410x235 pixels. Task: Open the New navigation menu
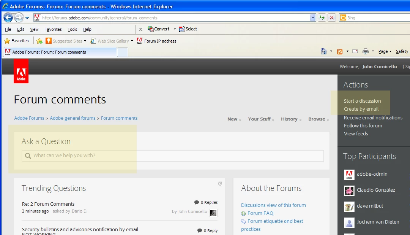(234, 119)
